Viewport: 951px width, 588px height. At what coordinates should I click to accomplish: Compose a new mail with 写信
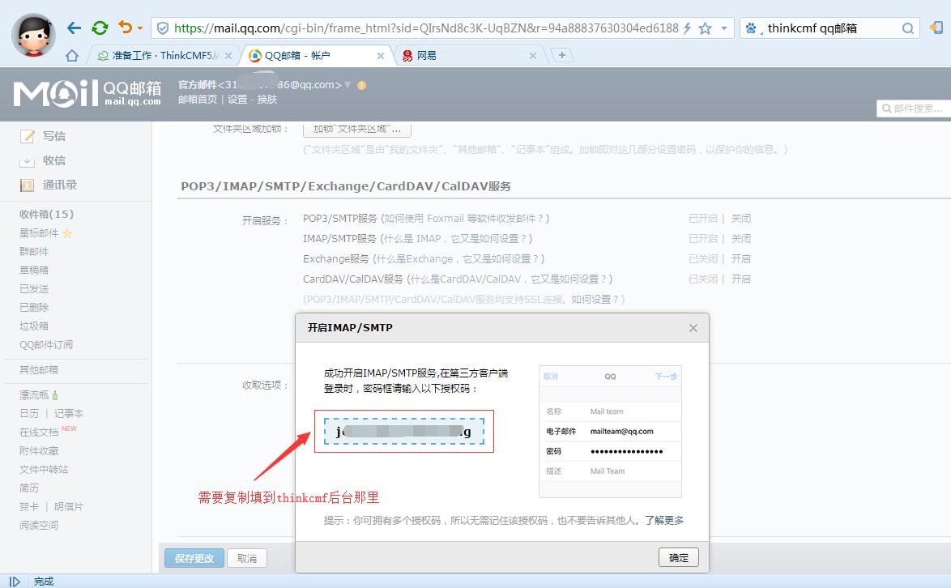click(54, 136)
